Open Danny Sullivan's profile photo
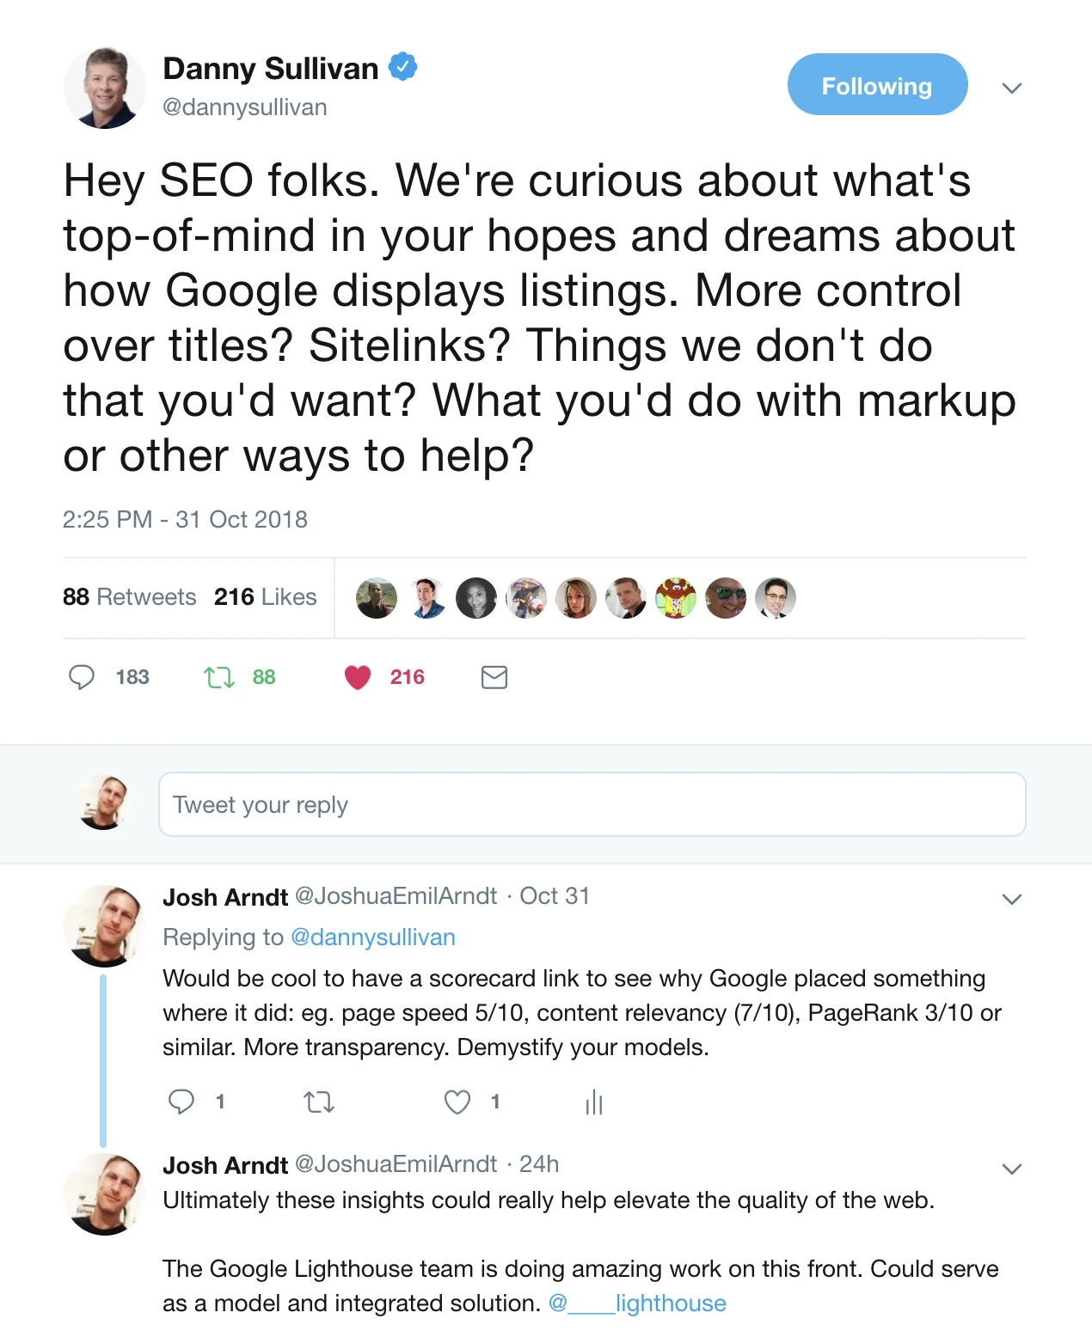 [x=105, y=88]
